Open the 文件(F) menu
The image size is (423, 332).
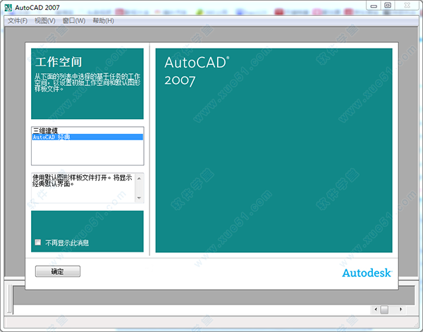[18, 20]
